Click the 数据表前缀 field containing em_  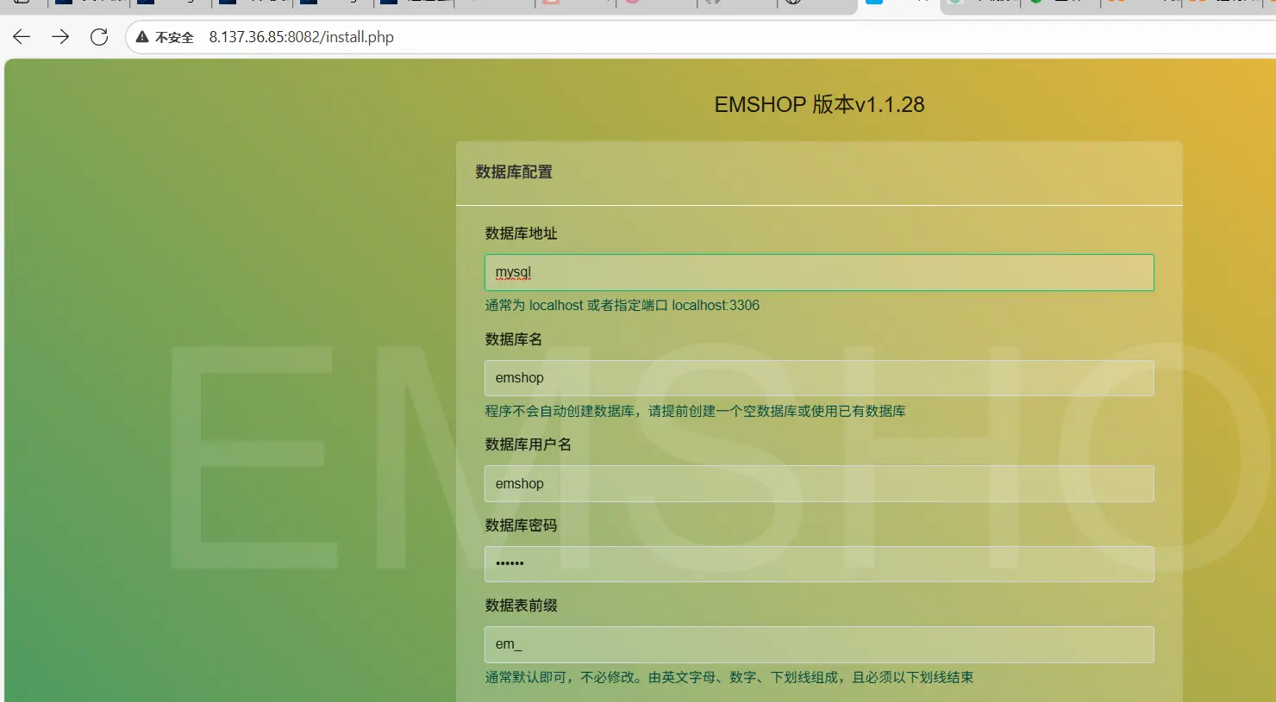818,644
